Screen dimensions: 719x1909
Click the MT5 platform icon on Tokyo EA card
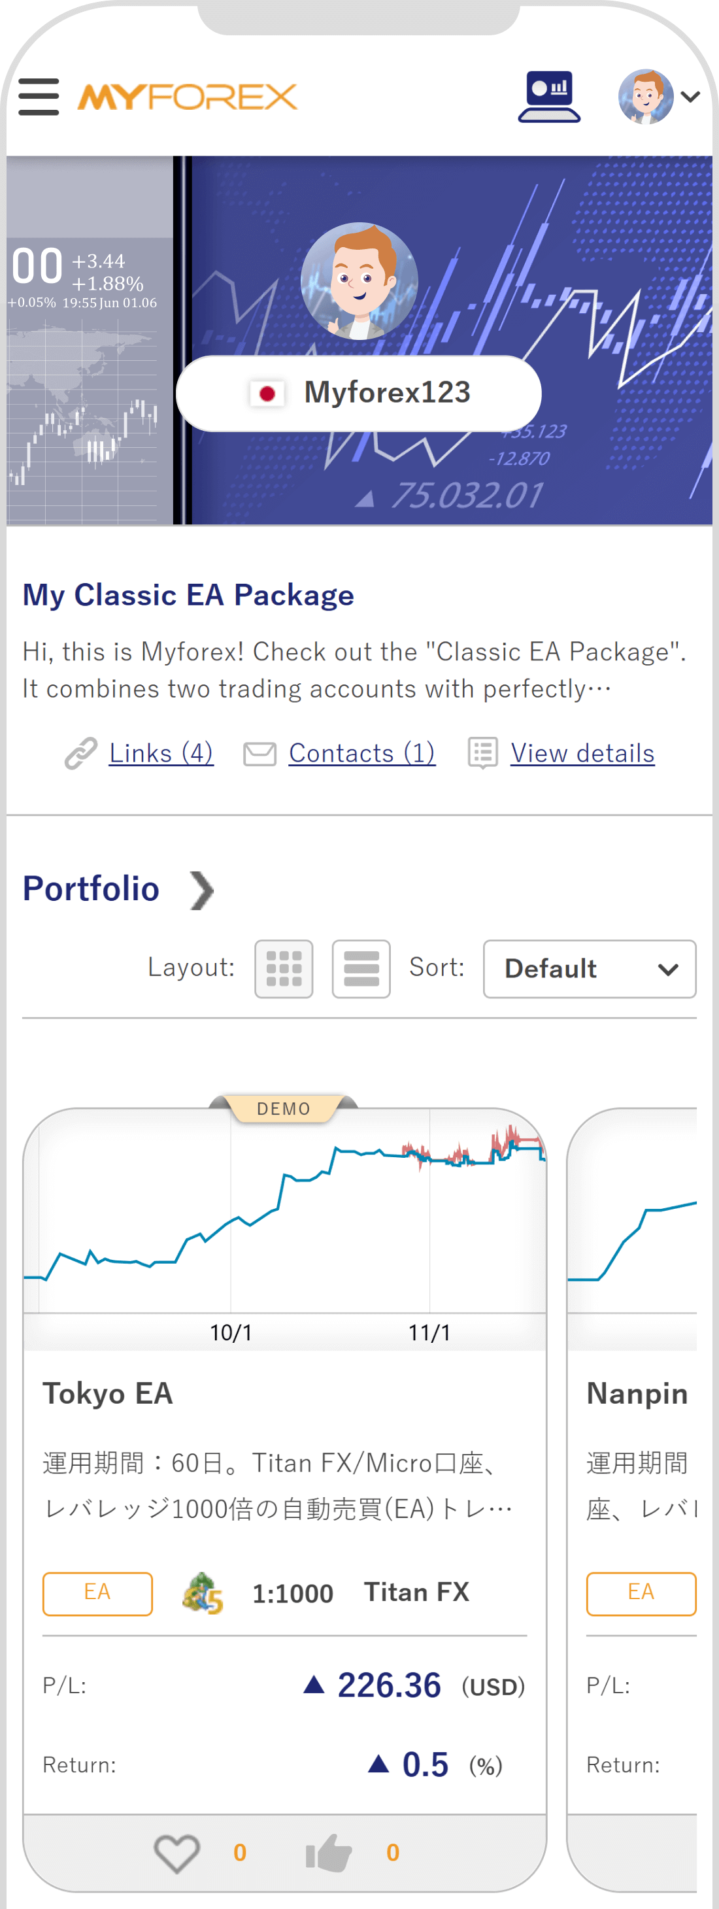201,1593
